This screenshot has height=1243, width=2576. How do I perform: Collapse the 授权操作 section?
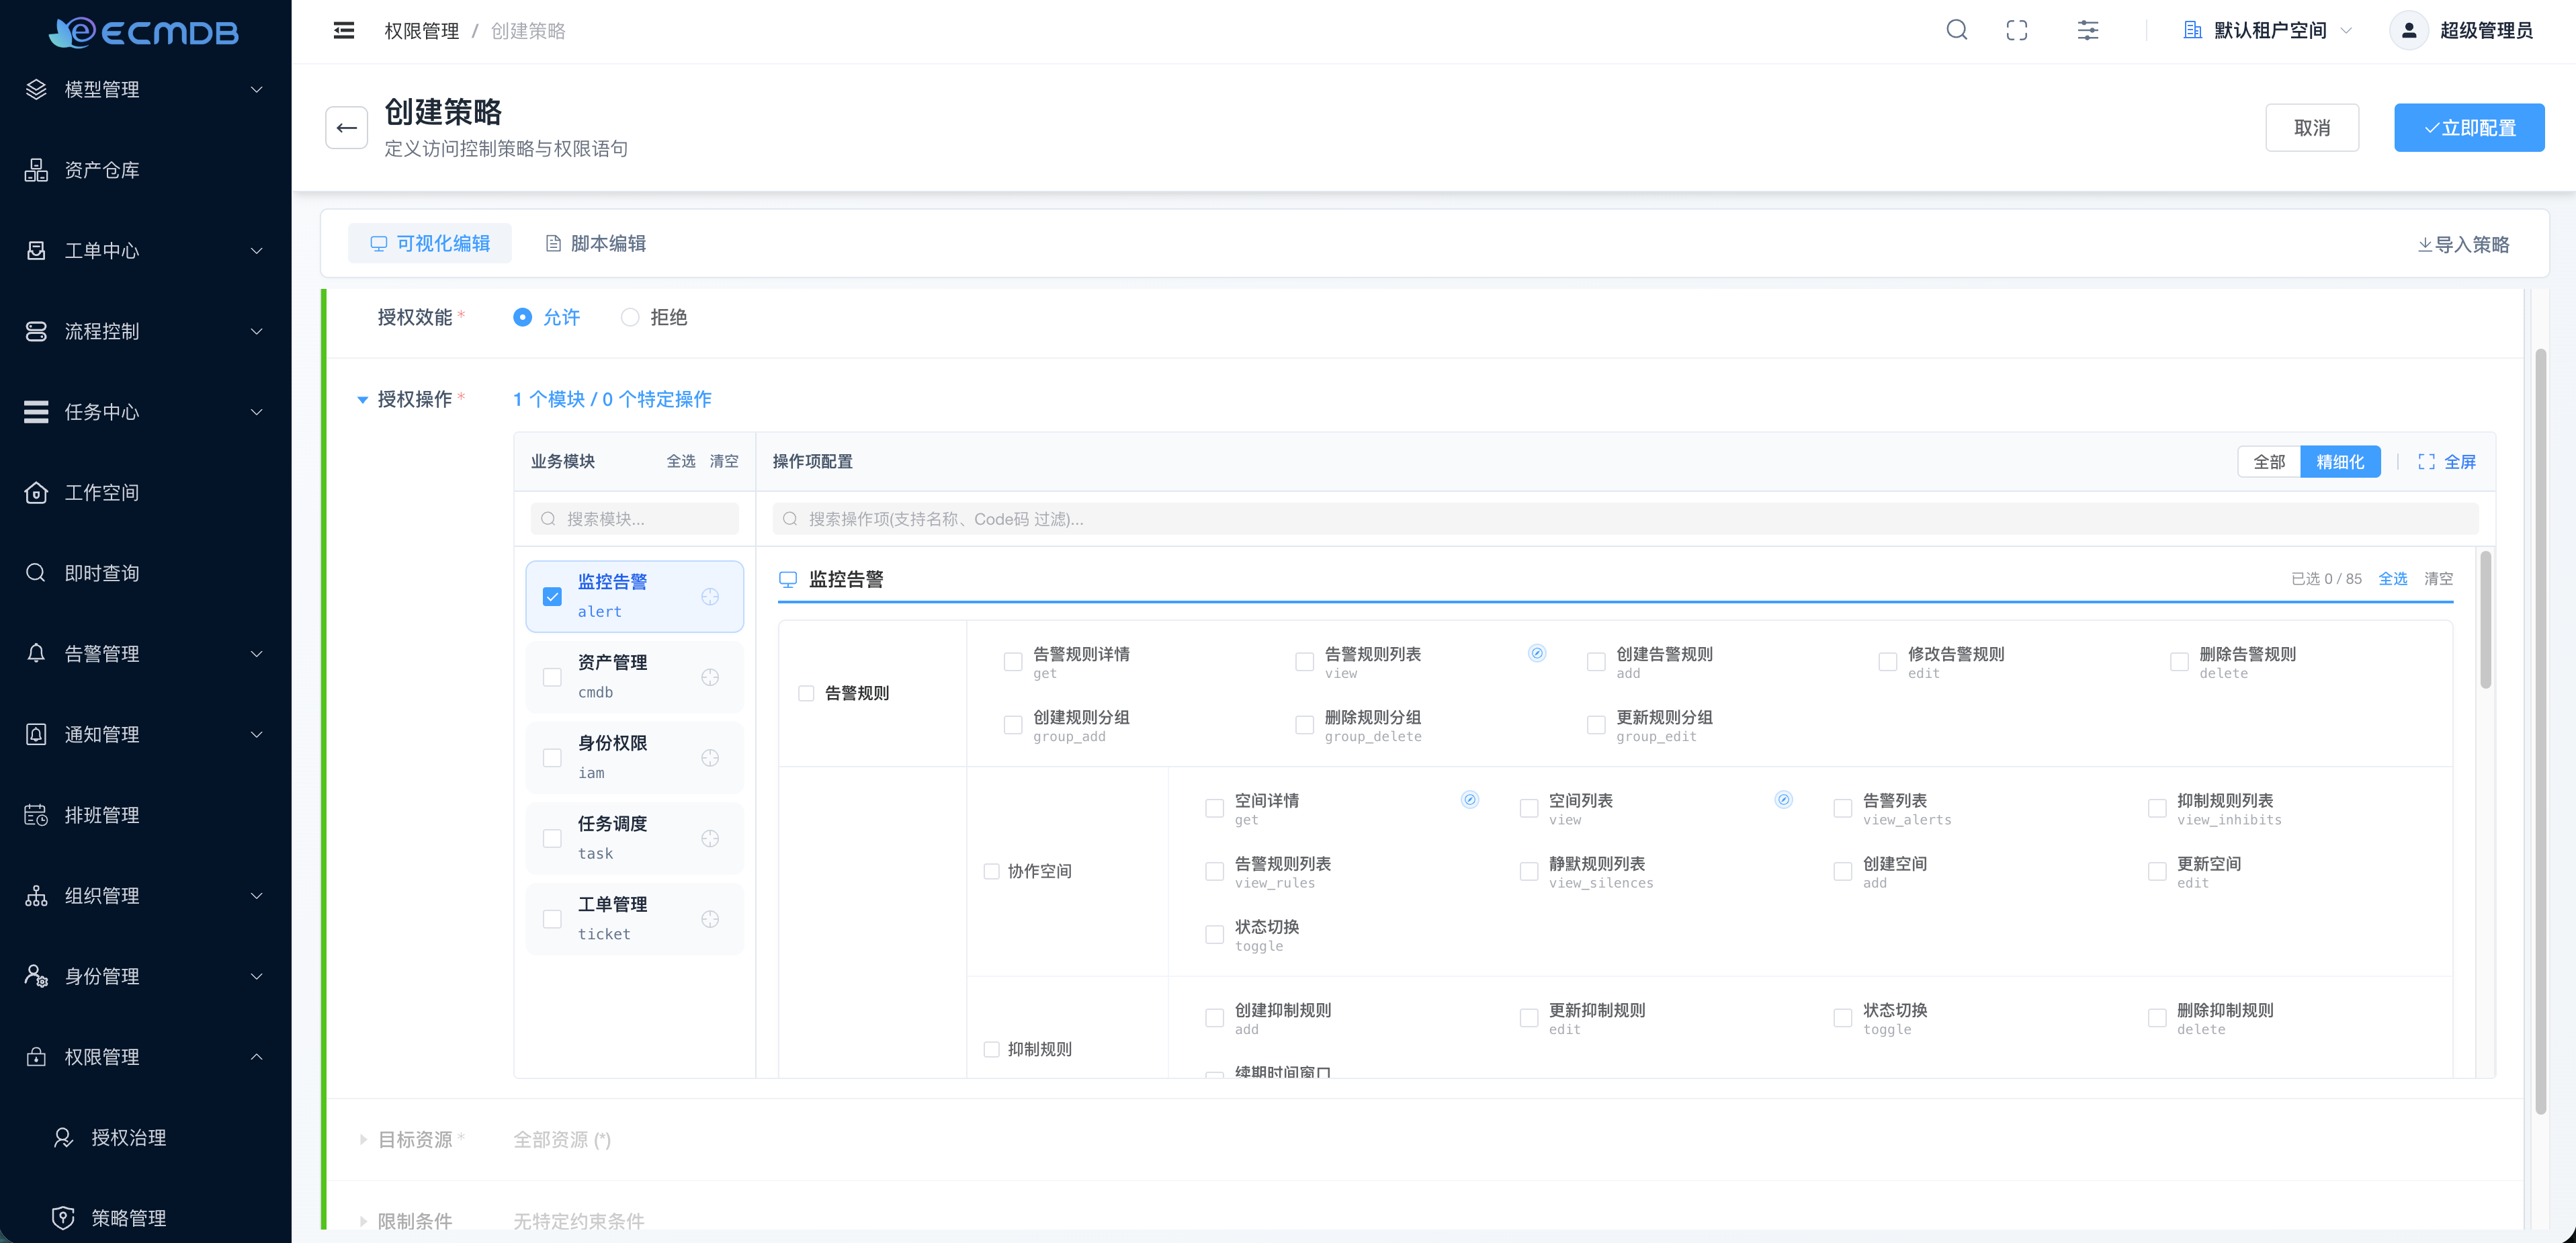(x=362, y=400)
